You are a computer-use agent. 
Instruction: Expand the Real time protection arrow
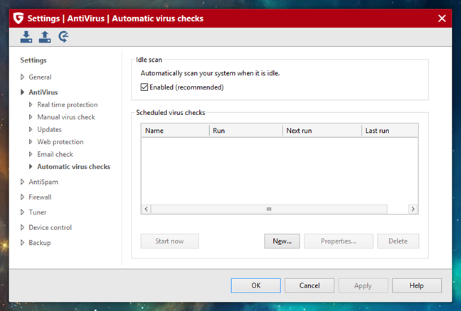pos(31,105)
